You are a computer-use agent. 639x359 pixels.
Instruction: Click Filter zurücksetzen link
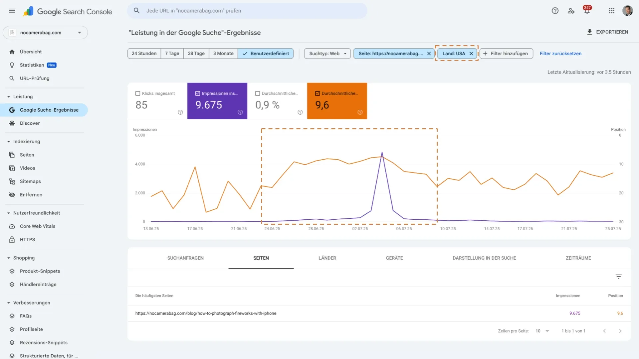coord(560,54)
